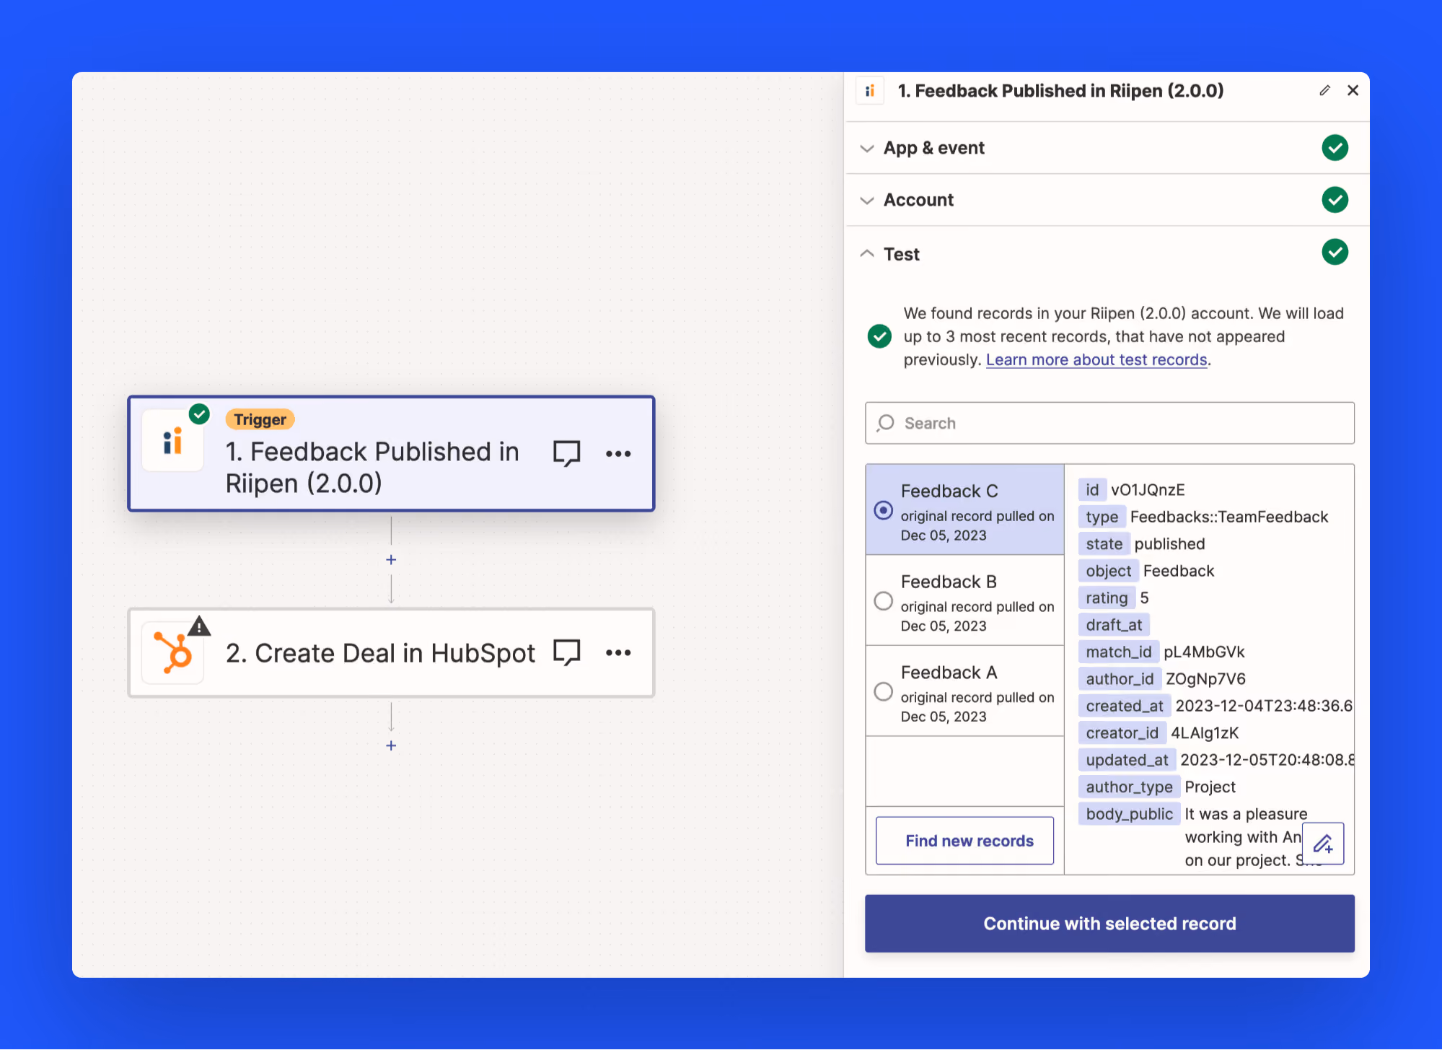Image resolution: width=1442 pixels, height=1050 pixels.
Task: Click the author_id value ZOgNp7V6
Action: [x=1205, y=679]
